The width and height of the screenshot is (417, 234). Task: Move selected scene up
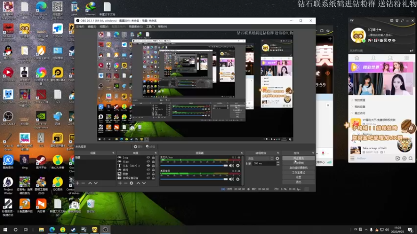90,183
